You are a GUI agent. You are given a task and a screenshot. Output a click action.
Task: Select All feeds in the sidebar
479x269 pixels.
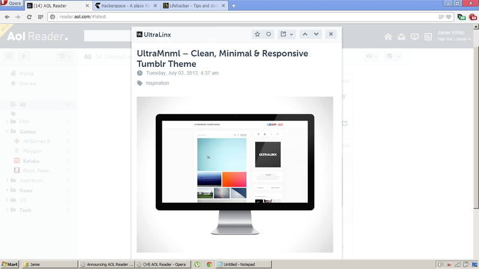click(x=38, y=105)
